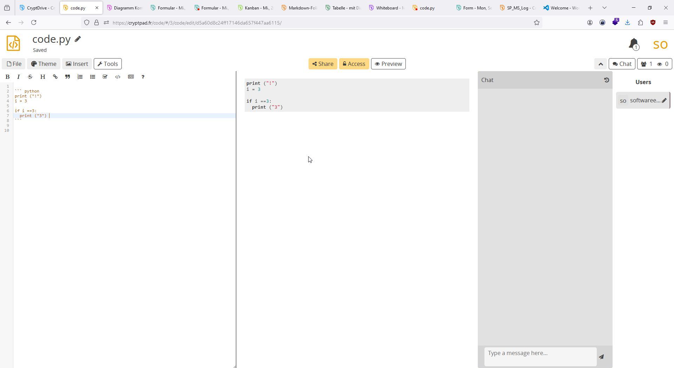
Task: Edit display name pencil in Users list
Action: click(664, 101)
